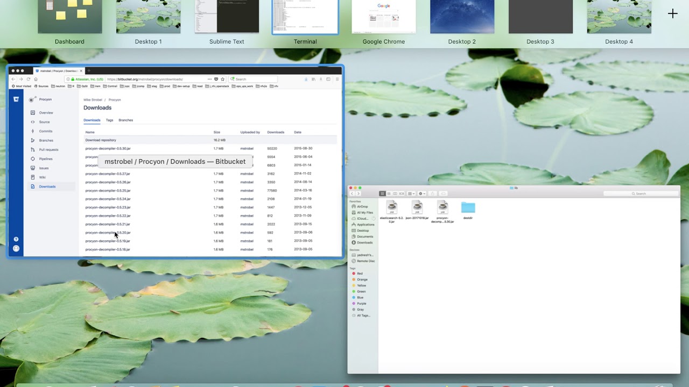Open the Desktop 2 space
The height and width of the screenshot is (387, 689).
point(462,17)
